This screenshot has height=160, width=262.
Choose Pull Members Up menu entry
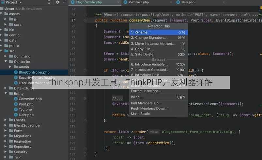point(158,103)
